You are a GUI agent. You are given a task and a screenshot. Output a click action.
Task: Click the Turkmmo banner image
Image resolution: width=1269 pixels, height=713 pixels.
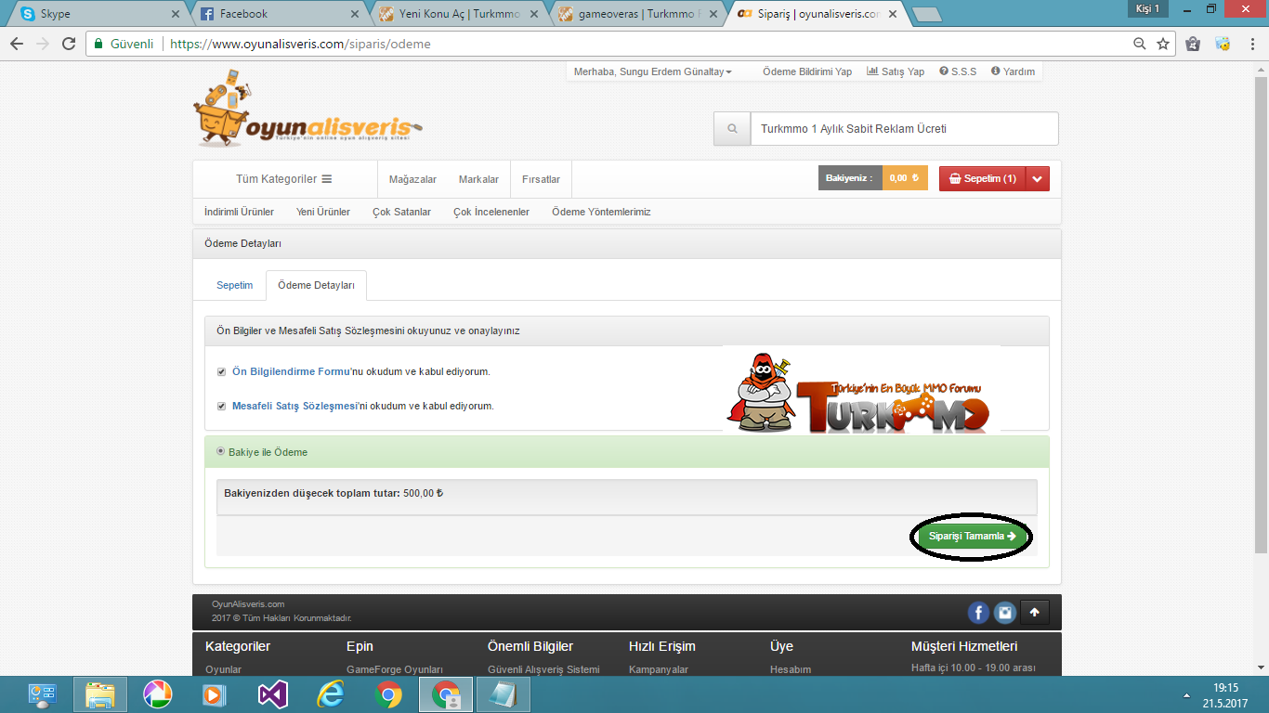[x=861, y=390]
